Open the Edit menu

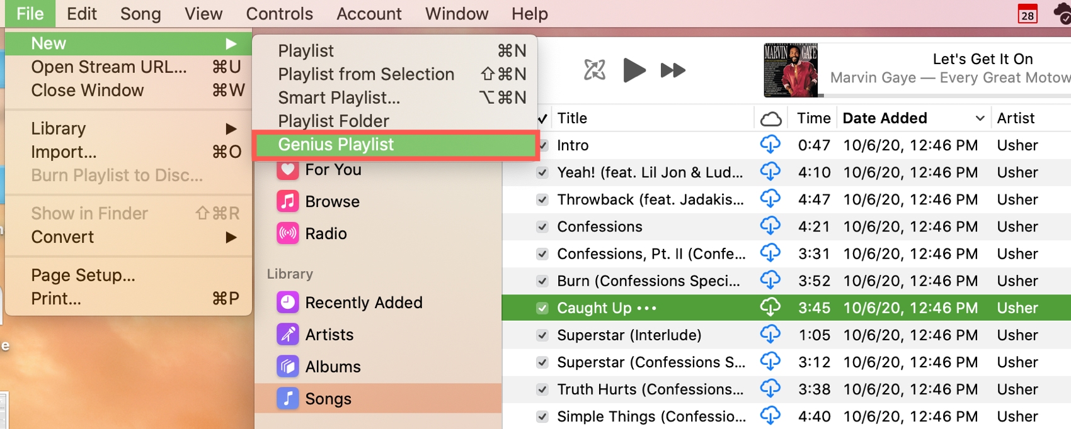[82, 13]
